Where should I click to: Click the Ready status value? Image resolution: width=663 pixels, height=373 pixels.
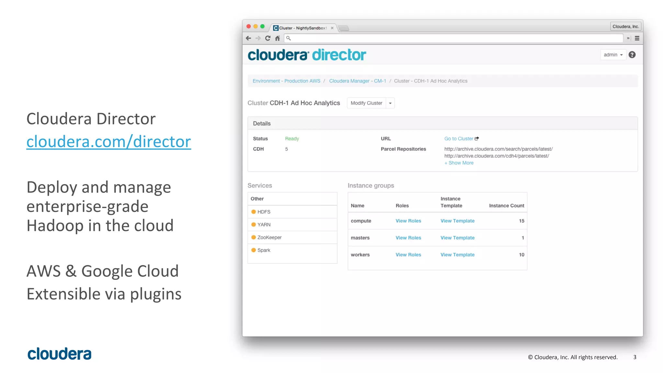292,138
